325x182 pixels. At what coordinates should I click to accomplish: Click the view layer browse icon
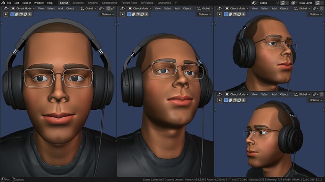294,3
